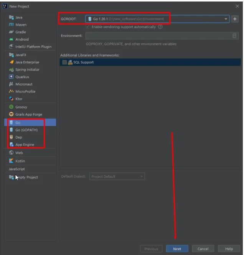
Task: Select the Empty Project folder icon
Action: click(x=12, y=177)
